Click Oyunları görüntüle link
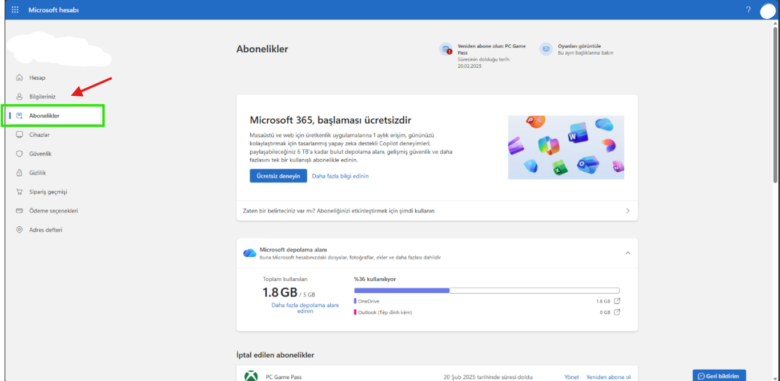 pyautogui.click(x=579, y=46)
